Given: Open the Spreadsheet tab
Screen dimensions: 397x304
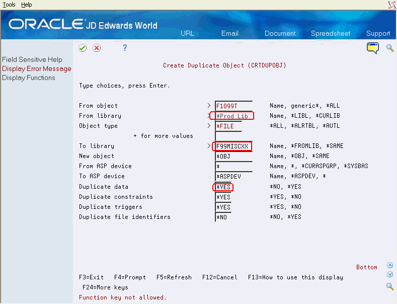Looking at the screenshot, I should pyautogui.click(x=331, y=33).
